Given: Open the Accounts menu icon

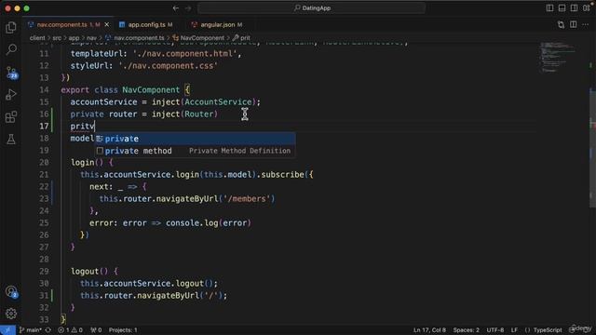Looking at the screenshot, I should click(11, 291).
